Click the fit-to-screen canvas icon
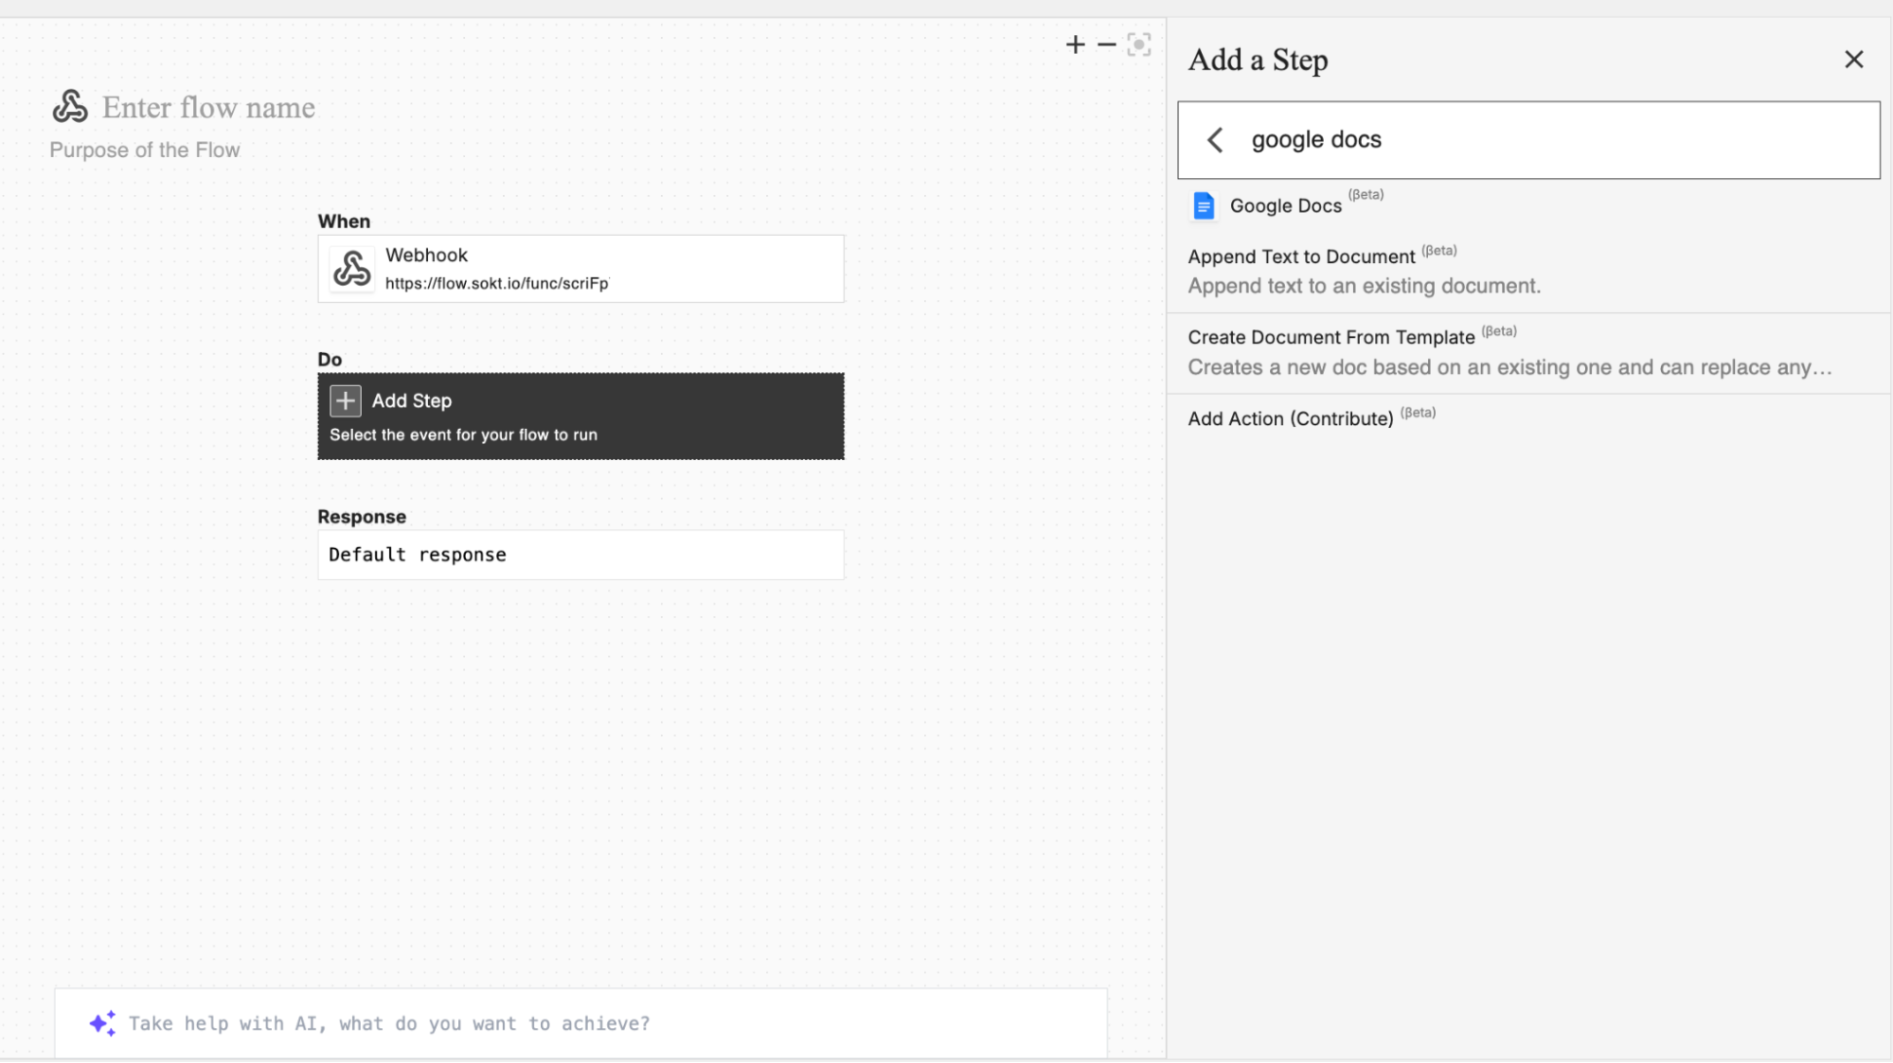1893x1063 pixels. pos(1139,44)
